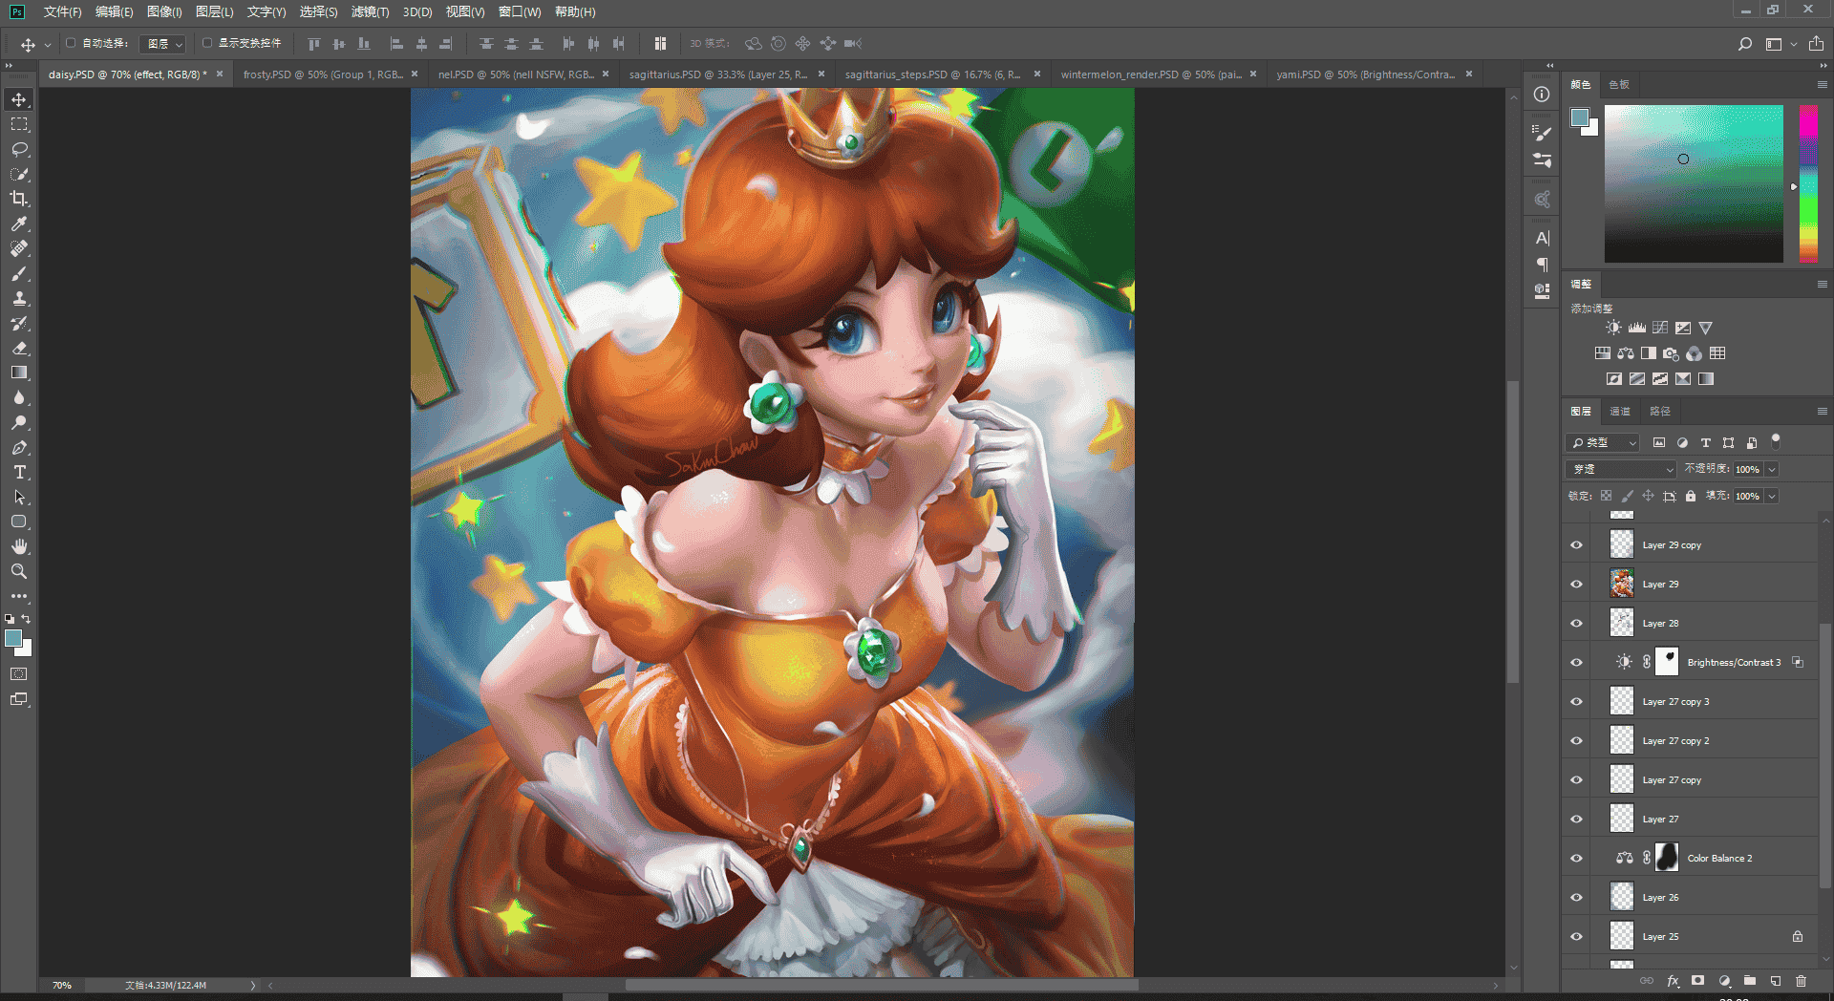
Task: Open the Layers panel options menu
Action: [x=1822, y=412]
